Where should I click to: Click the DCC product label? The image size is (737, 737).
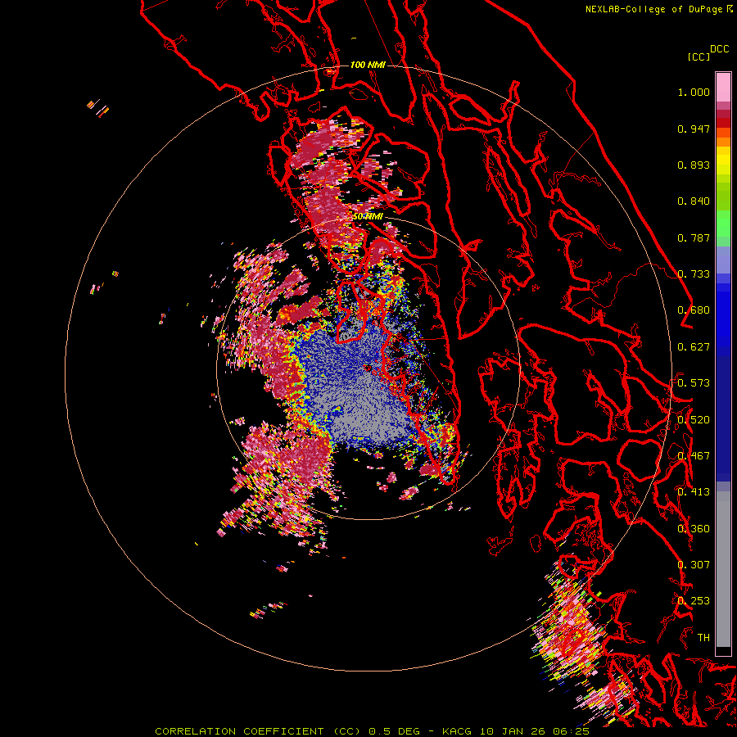[720, 49]
